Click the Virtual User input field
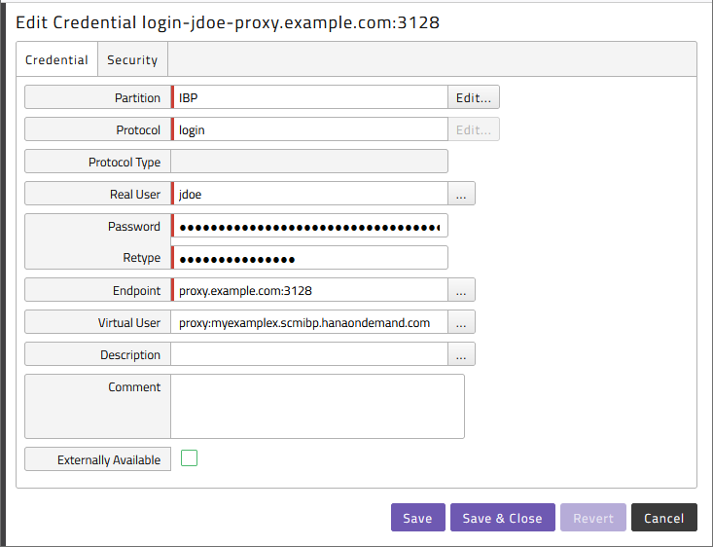Screen dimensions: 713x547 pyautogui.click(x=309, y=322)
